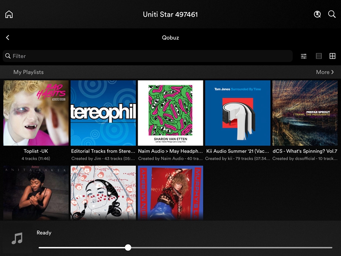341x256 pixels.
Task: Open the red cover curly-haired artist playlist
Action: [170, 192]
